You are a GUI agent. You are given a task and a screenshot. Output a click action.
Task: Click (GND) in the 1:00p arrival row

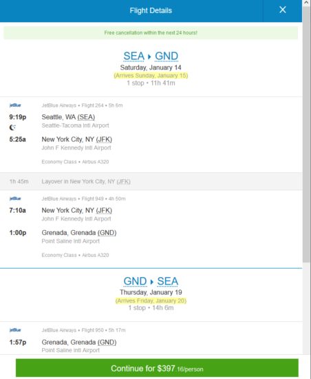point(107,233)
